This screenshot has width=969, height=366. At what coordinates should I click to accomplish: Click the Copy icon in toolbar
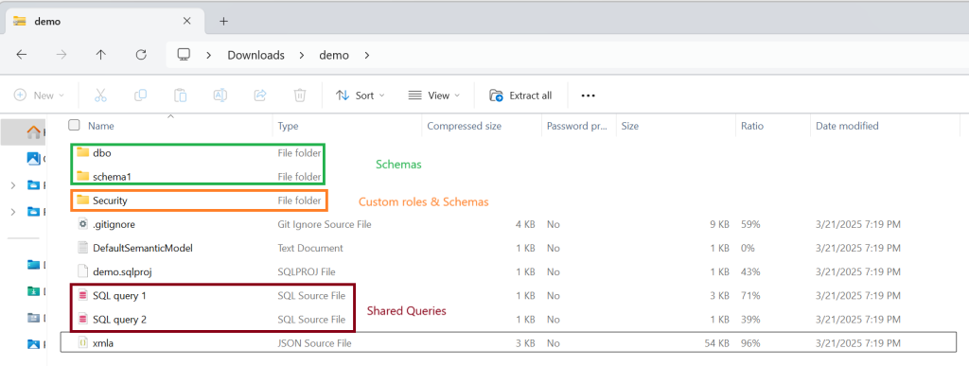141,96
